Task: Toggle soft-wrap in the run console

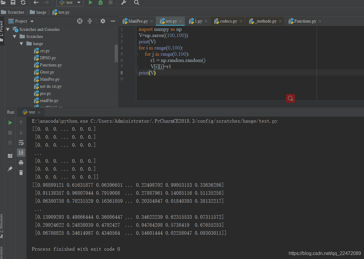Action: (21, 143)
